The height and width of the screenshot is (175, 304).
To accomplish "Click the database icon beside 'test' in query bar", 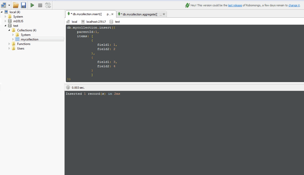I will [111, 22].
